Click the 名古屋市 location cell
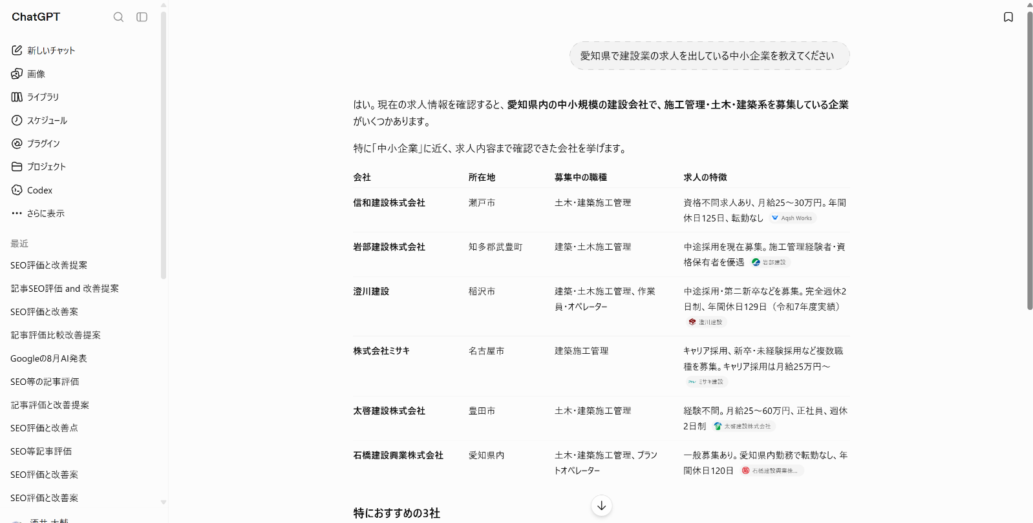 point(486,351)
